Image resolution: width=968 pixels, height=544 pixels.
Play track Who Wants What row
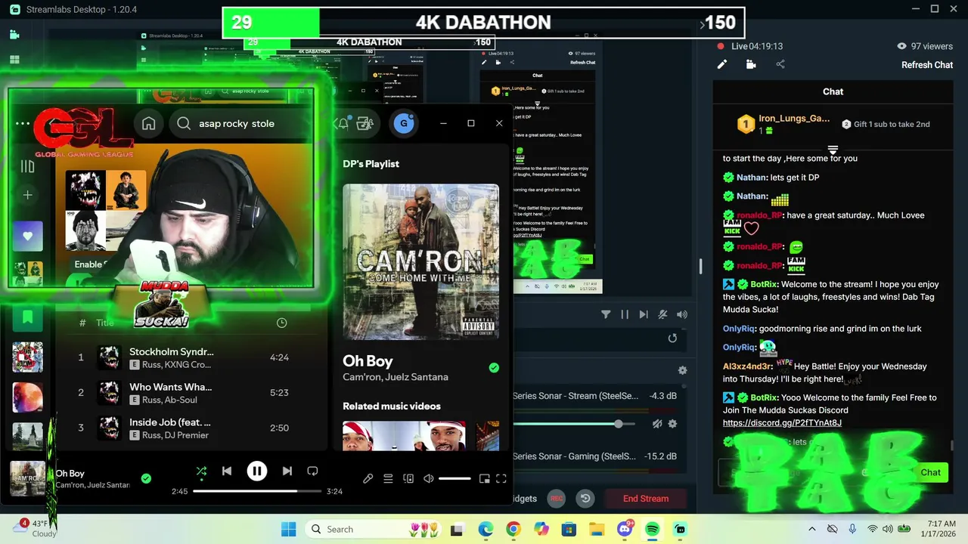[193, 392]
